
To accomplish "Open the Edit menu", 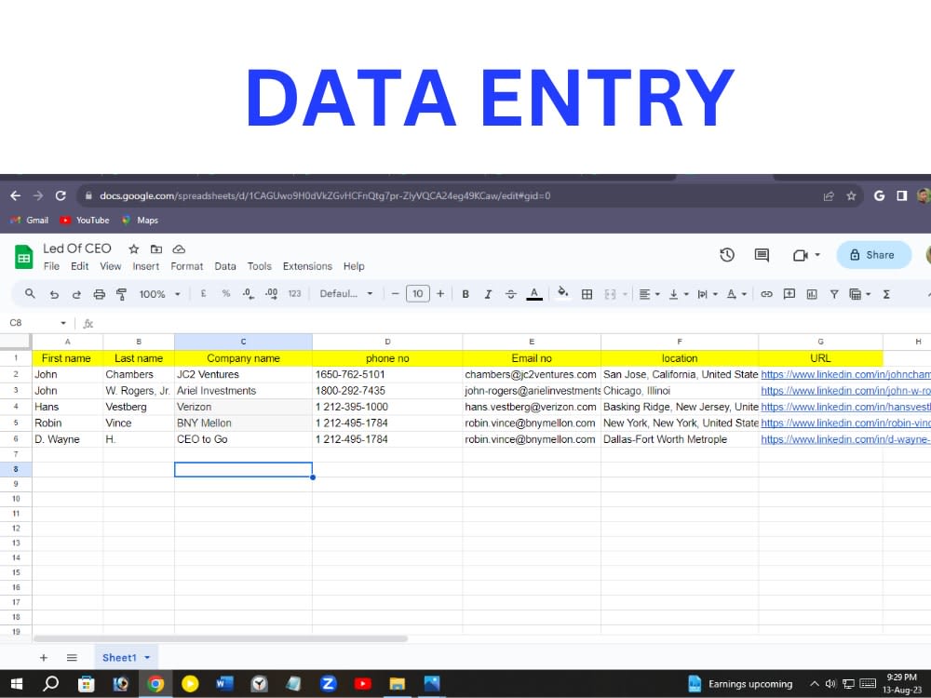I will tap(79, 266).
